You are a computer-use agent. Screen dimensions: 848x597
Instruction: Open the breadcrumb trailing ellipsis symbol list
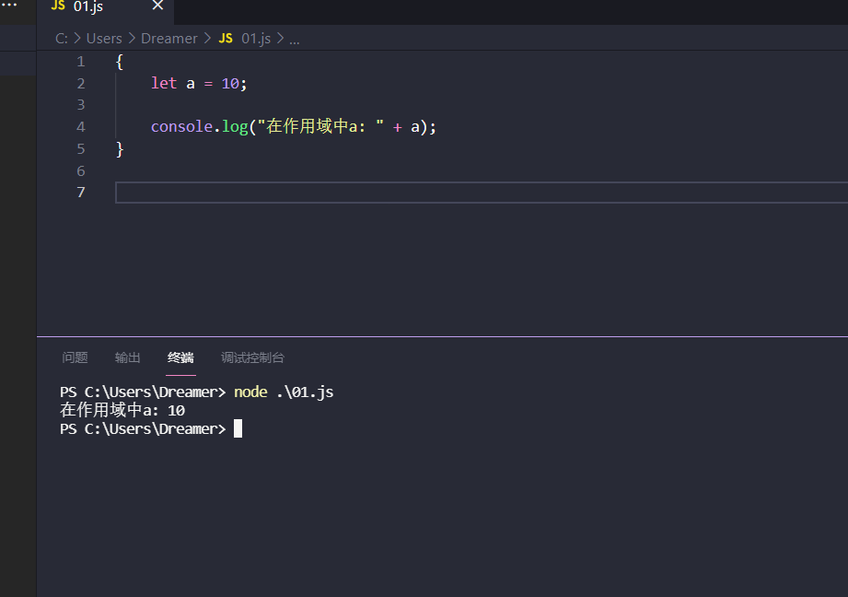click(x=295, y=38)
